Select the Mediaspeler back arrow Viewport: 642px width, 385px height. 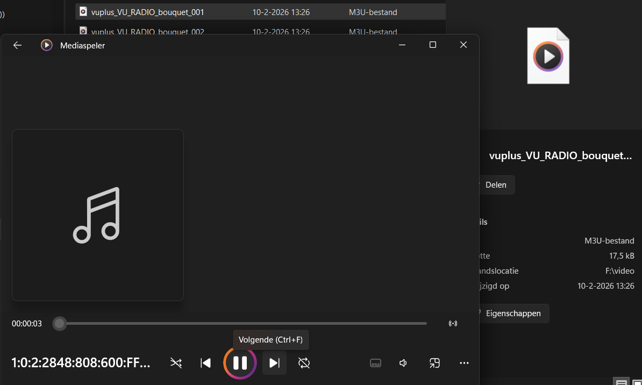pos(17,45)
